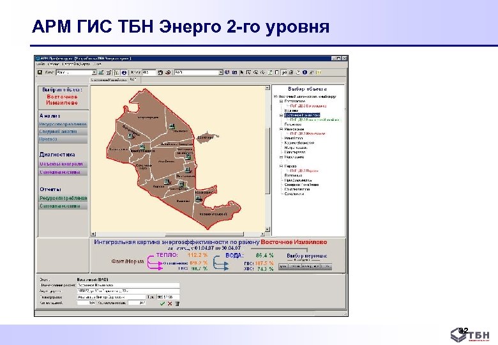This screenshot has width=498, height=345.
Task: Open the first toolbar combo box dropdown
Action: pos(94,72)
